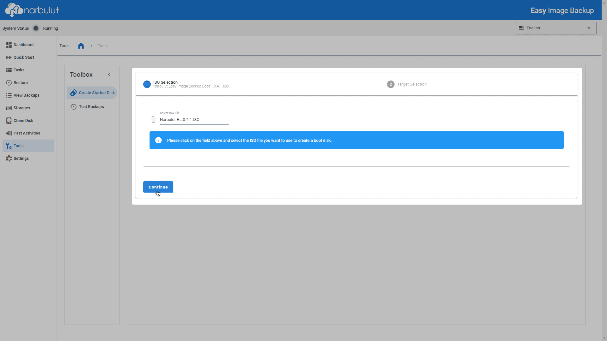Open View Backups from sidebar

[28, 95]
